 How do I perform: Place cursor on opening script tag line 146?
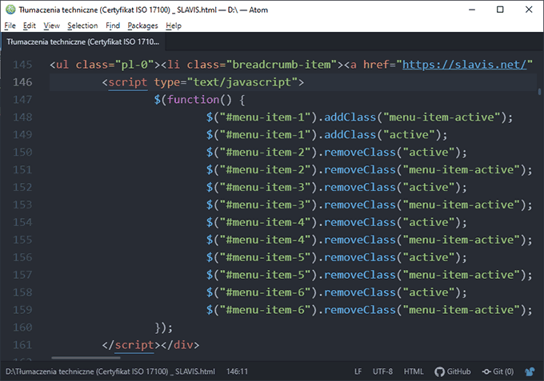click(128, 82)
